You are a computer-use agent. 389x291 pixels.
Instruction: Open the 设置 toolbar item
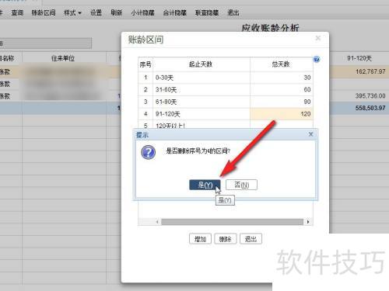(x=96, y=12)
